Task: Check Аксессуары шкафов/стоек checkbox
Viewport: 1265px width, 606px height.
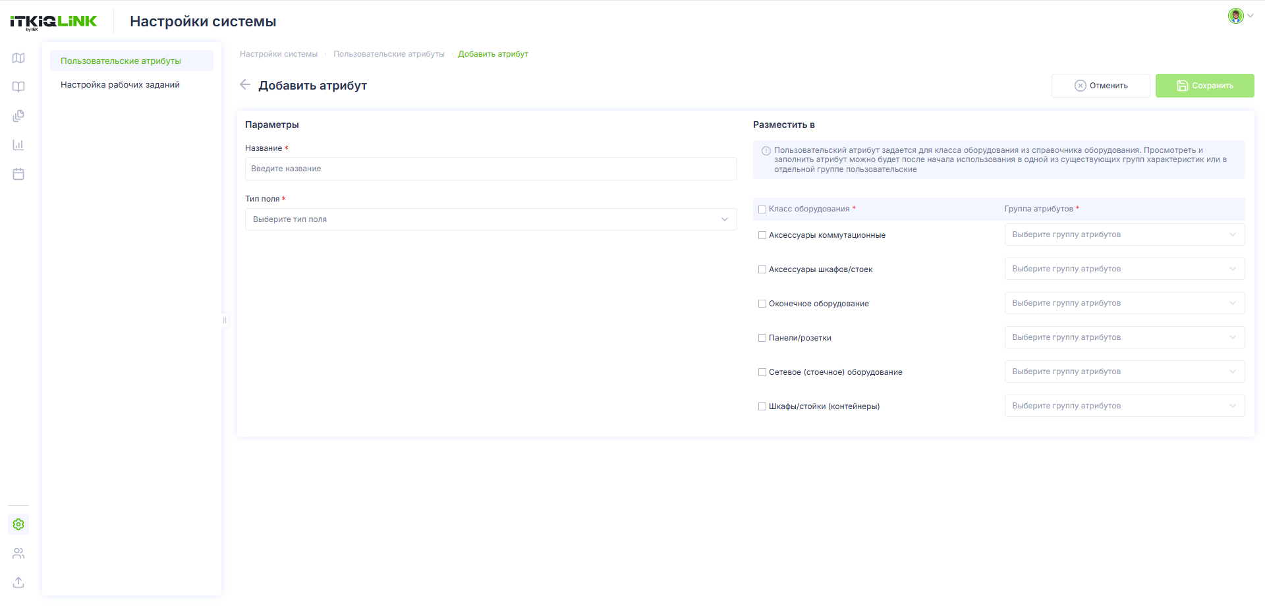Action: tap(762, 269)
